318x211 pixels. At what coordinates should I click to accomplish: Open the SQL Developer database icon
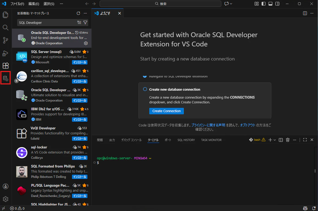[6, 78]
